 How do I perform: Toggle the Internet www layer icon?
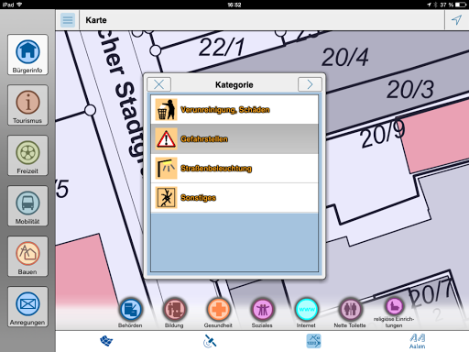click(306, 309)
